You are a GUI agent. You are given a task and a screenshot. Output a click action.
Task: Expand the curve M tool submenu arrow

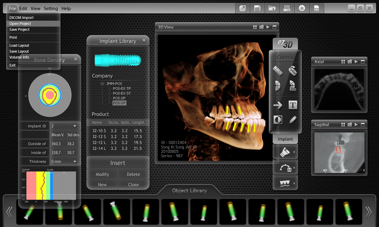coord(294,168)
